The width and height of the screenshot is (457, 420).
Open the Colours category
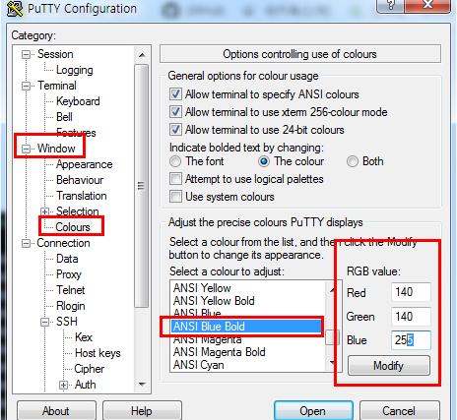click(73, 227)
